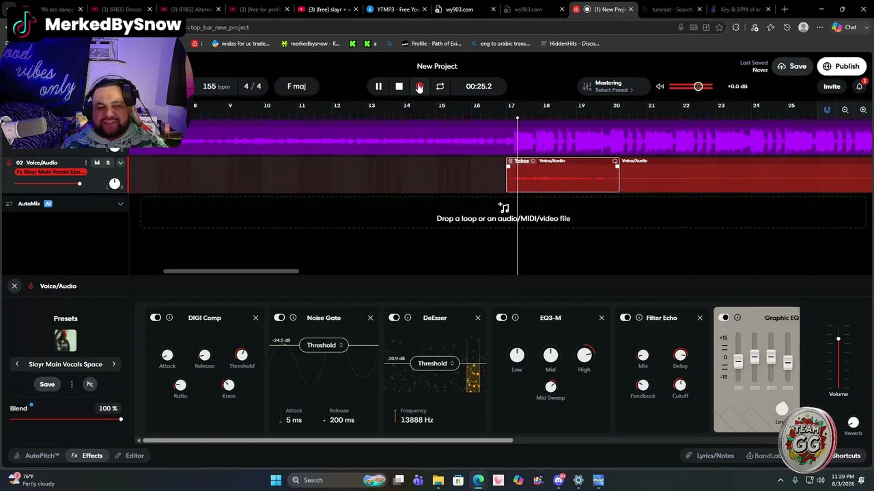
Task: Switch to the Effects tab
Action: click(87, 456)
